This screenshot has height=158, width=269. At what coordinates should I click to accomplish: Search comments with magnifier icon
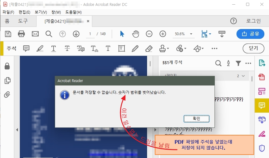point(218,63)
